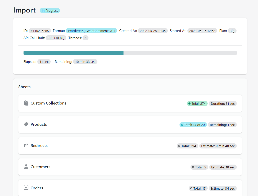Click the Total: 274 badge
This screenshot has width=258, height=196.
(197, 103)
